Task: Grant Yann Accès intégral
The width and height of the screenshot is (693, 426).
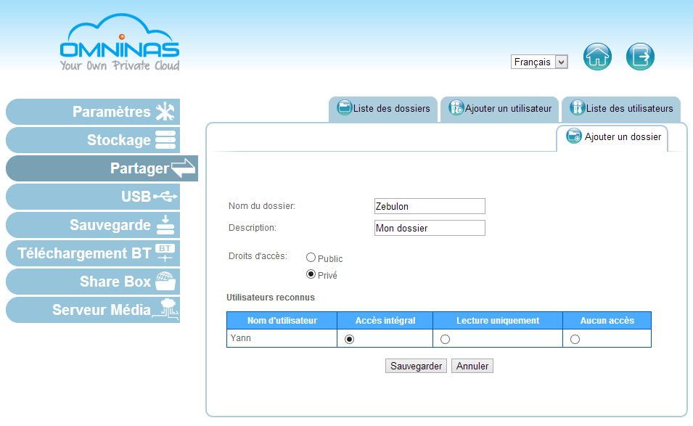Action: tap(349, 339)
